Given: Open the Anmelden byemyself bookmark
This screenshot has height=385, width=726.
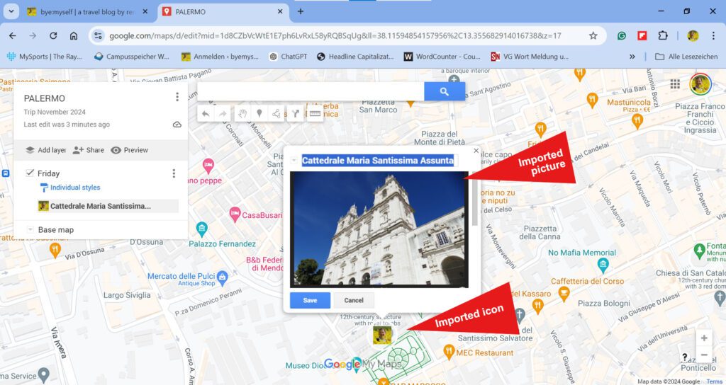Looking at the screenshot, I should tap(220, 57).
